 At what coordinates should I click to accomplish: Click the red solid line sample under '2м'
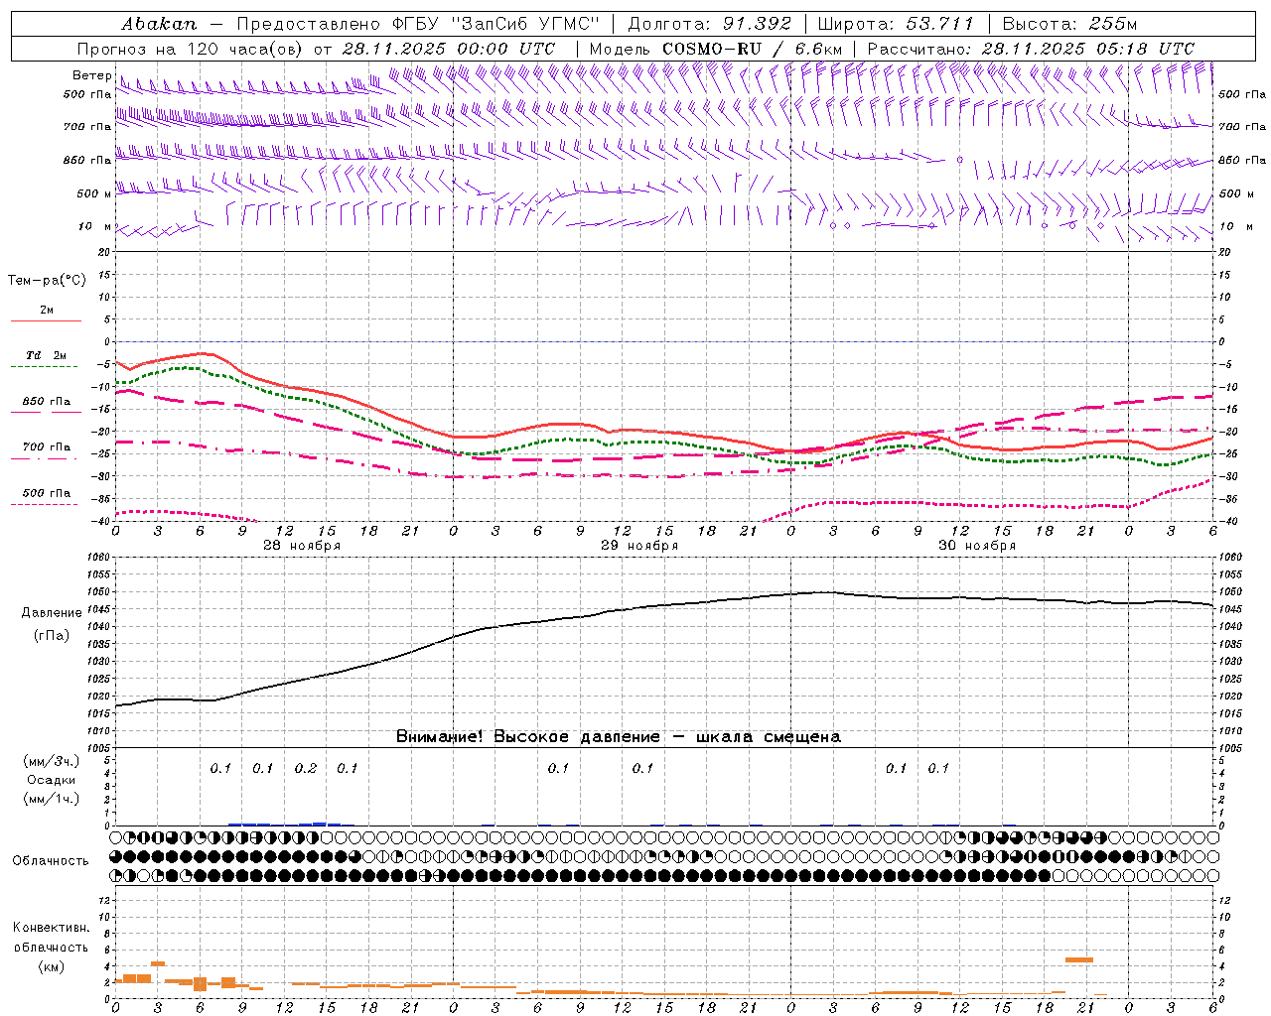click(46, 320)
